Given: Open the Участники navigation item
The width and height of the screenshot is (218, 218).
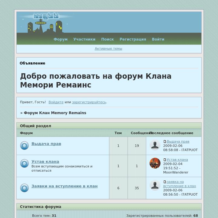Looking at the screenshot, I should [84, 39].
